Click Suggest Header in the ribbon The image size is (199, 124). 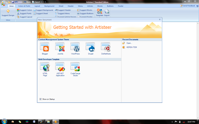point(63,10)
